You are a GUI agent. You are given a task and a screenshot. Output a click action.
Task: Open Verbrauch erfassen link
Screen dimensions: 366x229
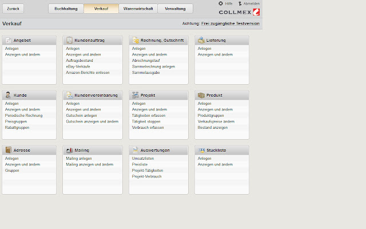(x=148, y=128)
